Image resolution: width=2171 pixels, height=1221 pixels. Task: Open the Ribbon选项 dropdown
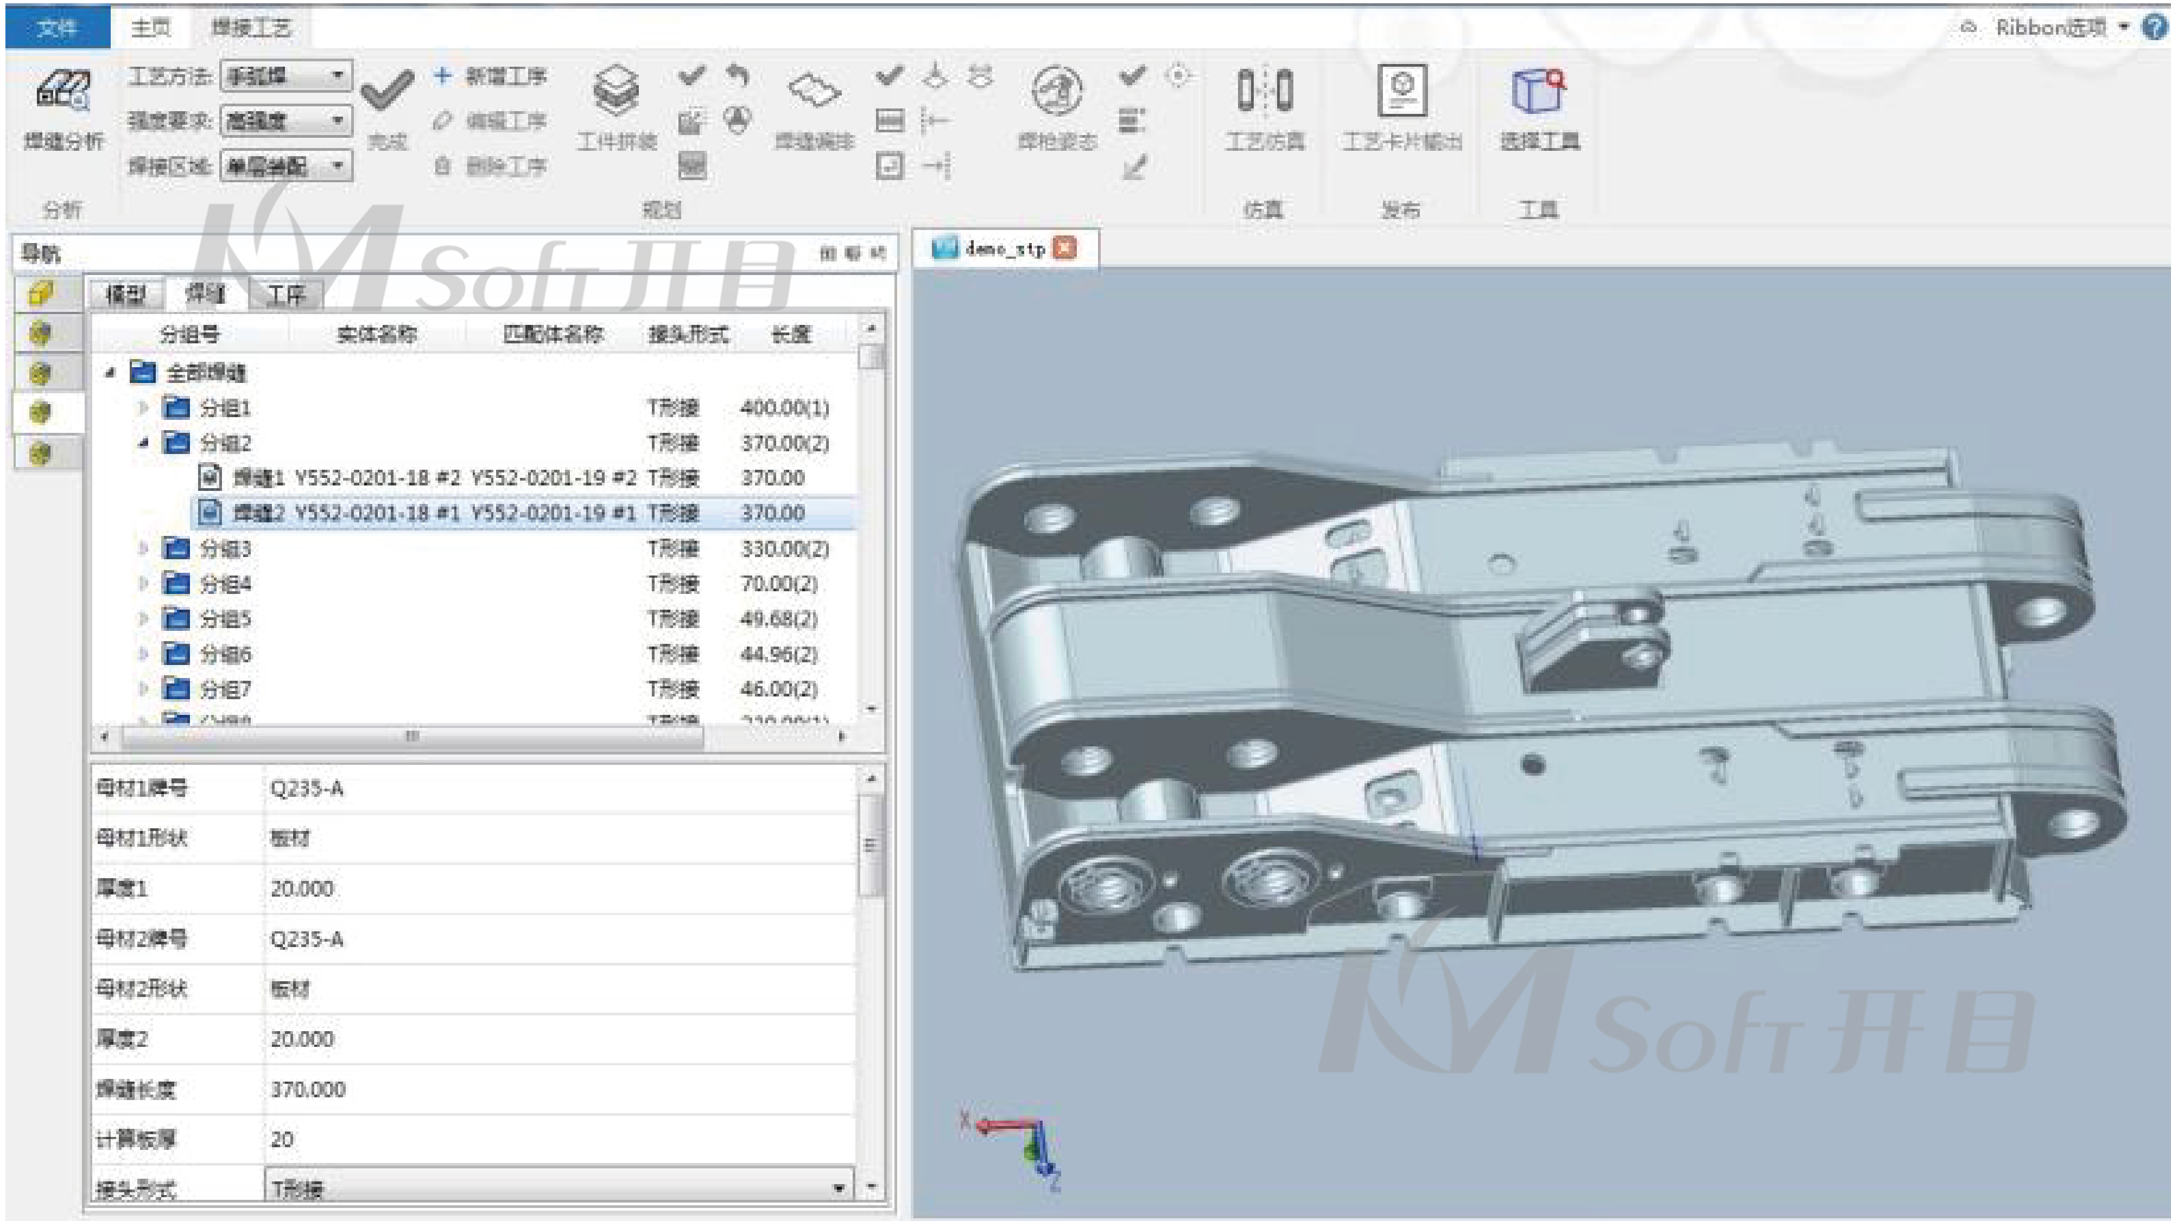(x=2061, y=28)
